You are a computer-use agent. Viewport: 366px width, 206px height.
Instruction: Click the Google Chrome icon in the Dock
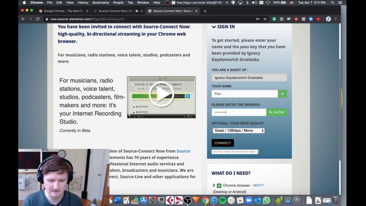tap(205, 200)
